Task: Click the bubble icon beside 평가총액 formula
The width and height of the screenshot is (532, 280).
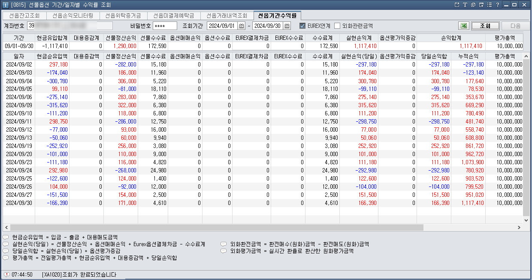Action: point(6,258)
